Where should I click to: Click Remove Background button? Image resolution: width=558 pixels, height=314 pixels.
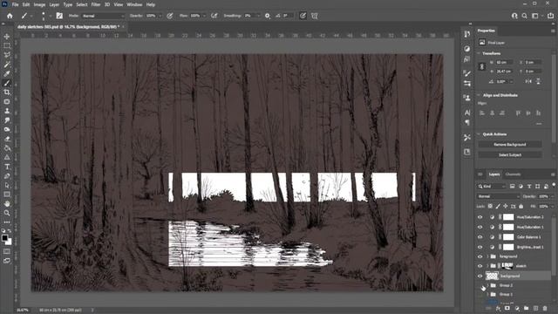(x=509, y=145)
